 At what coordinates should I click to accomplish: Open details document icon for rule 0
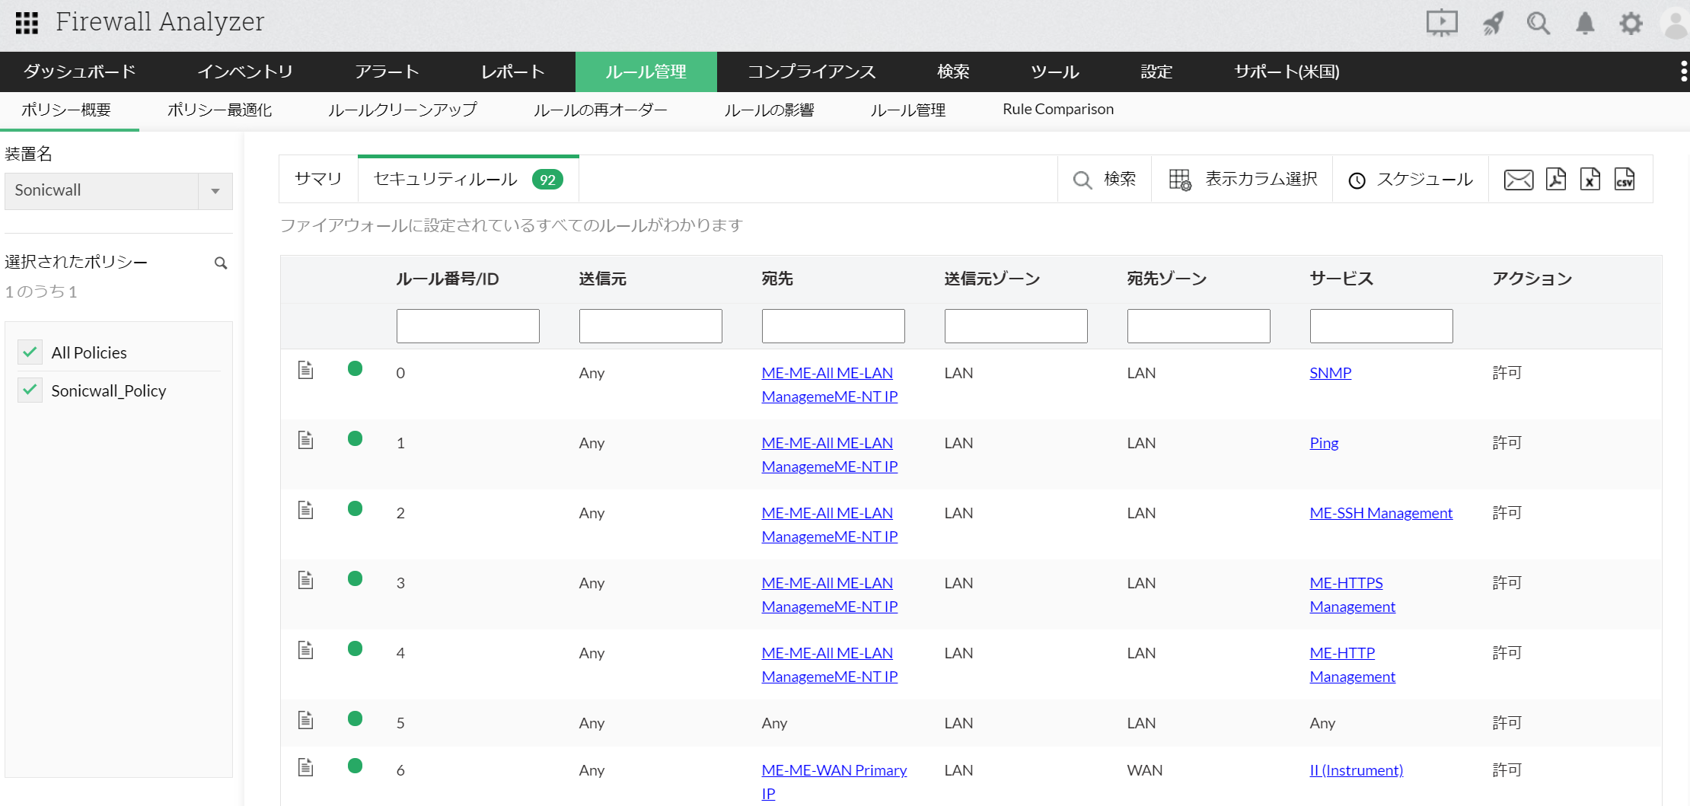306,371
